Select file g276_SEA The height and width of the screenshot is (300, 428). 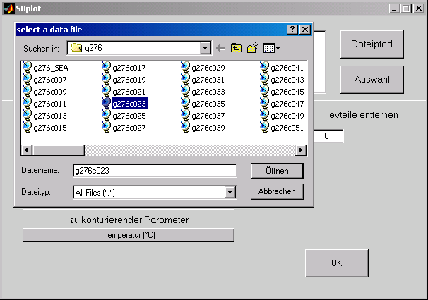point(49,67)
